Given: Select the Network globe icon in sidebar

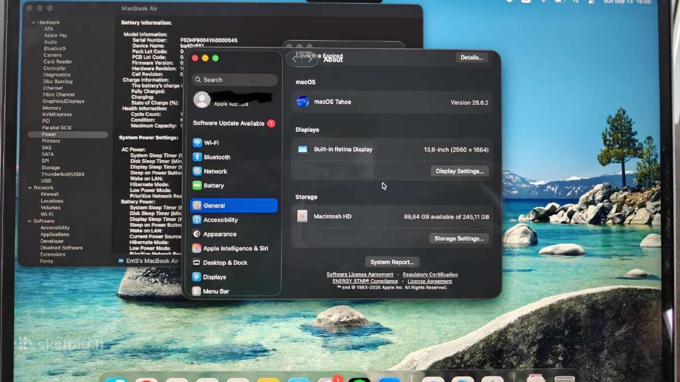Looking at the screenshot, I should (x=197, y=171).
